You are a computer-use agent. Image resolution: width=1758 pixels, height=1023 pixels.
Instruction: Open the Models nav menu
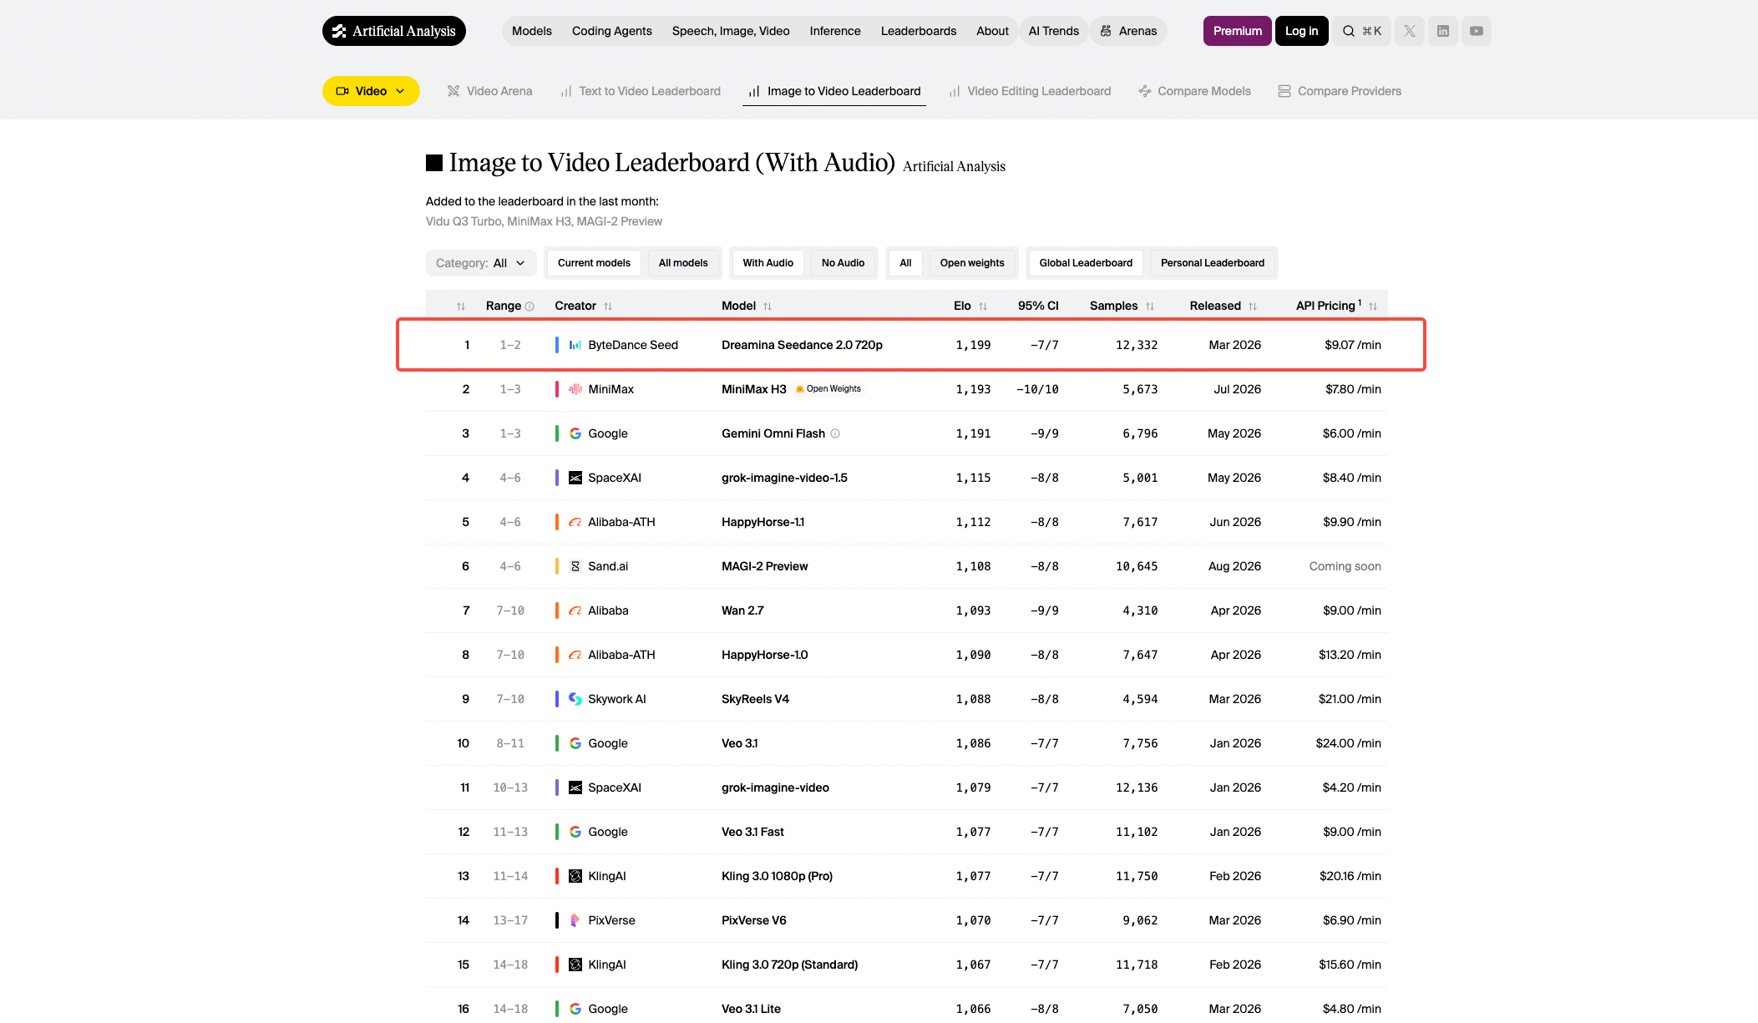click(532, 31)
